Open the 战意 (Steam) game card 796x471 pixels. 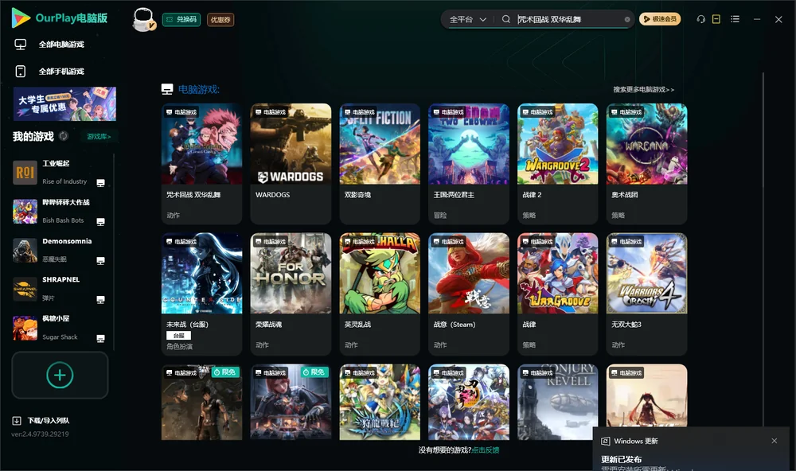(469, 294)
